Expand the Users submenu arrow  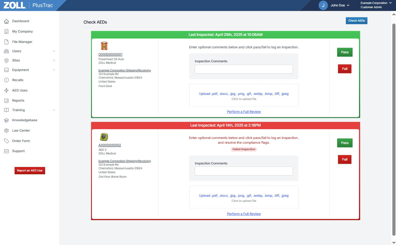(54, 51)
